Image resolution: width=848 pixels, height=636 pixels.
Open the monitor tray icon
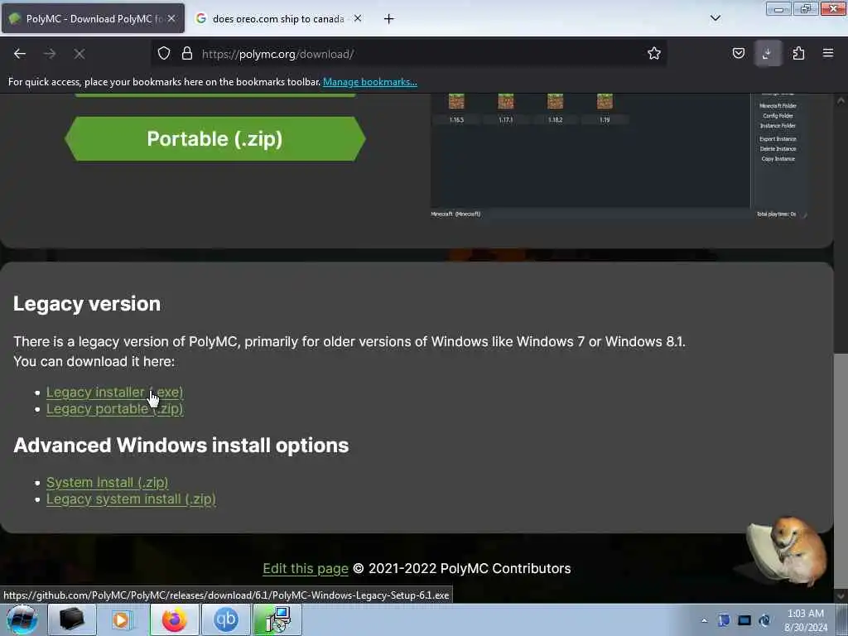(744, 621)
